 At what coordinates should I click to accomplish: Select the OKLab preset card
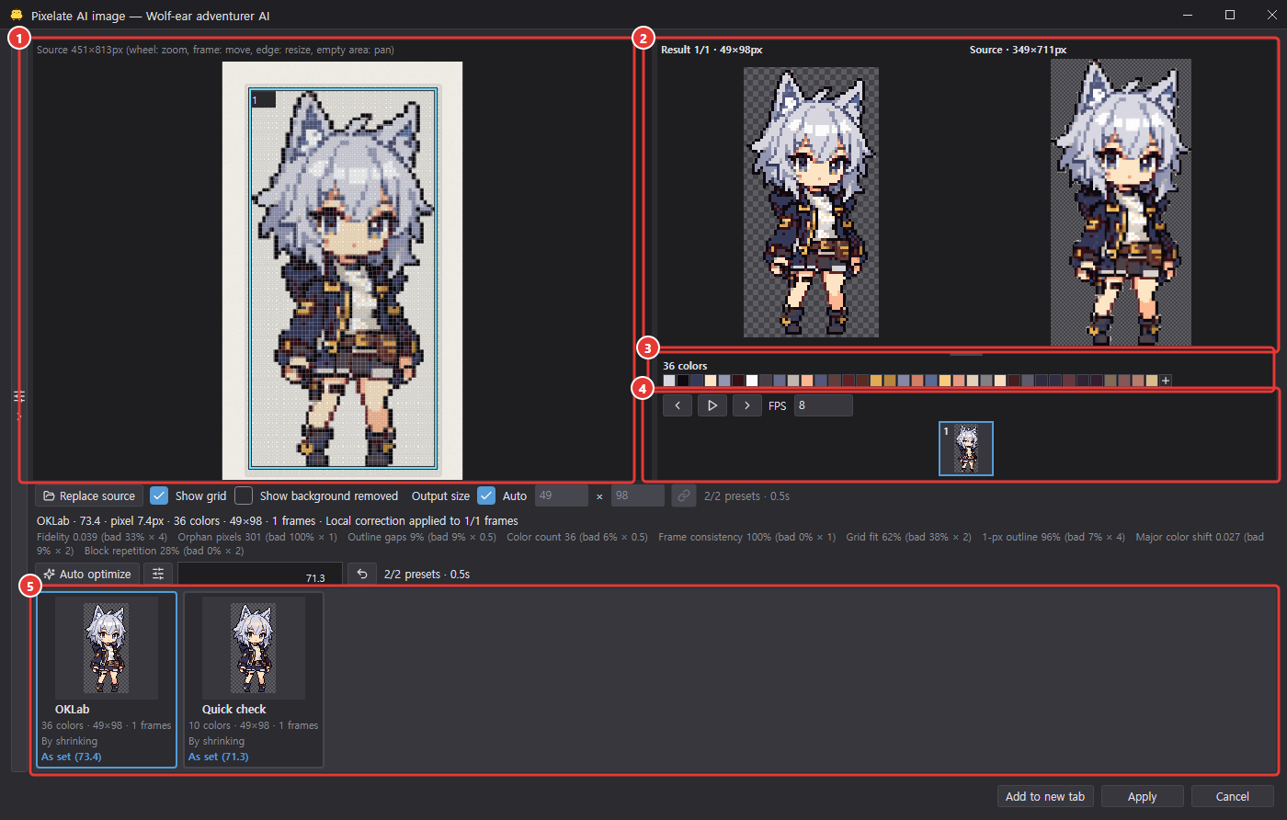[107, 679]
